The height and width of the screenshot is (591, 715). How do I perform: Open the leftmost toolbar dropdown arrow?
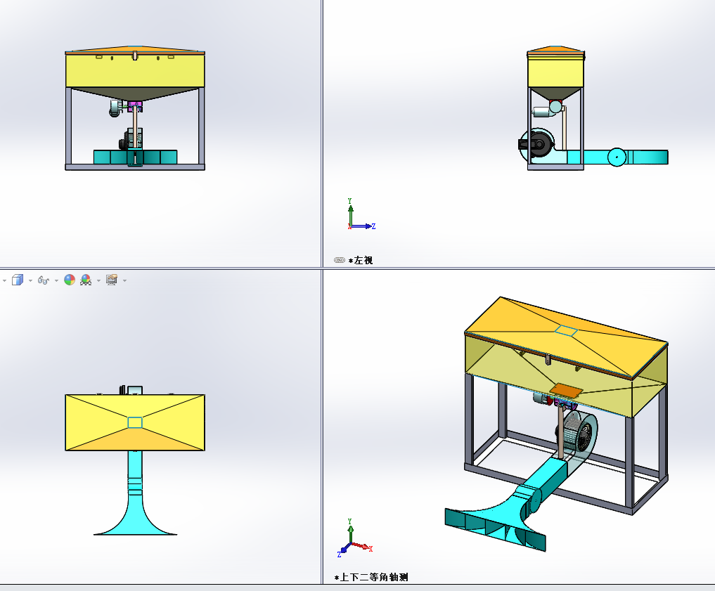(x=4, y=280)
